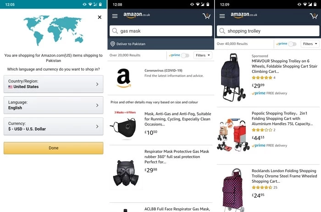Open Coronavirus (COVID-19) information link

point(163,71)
